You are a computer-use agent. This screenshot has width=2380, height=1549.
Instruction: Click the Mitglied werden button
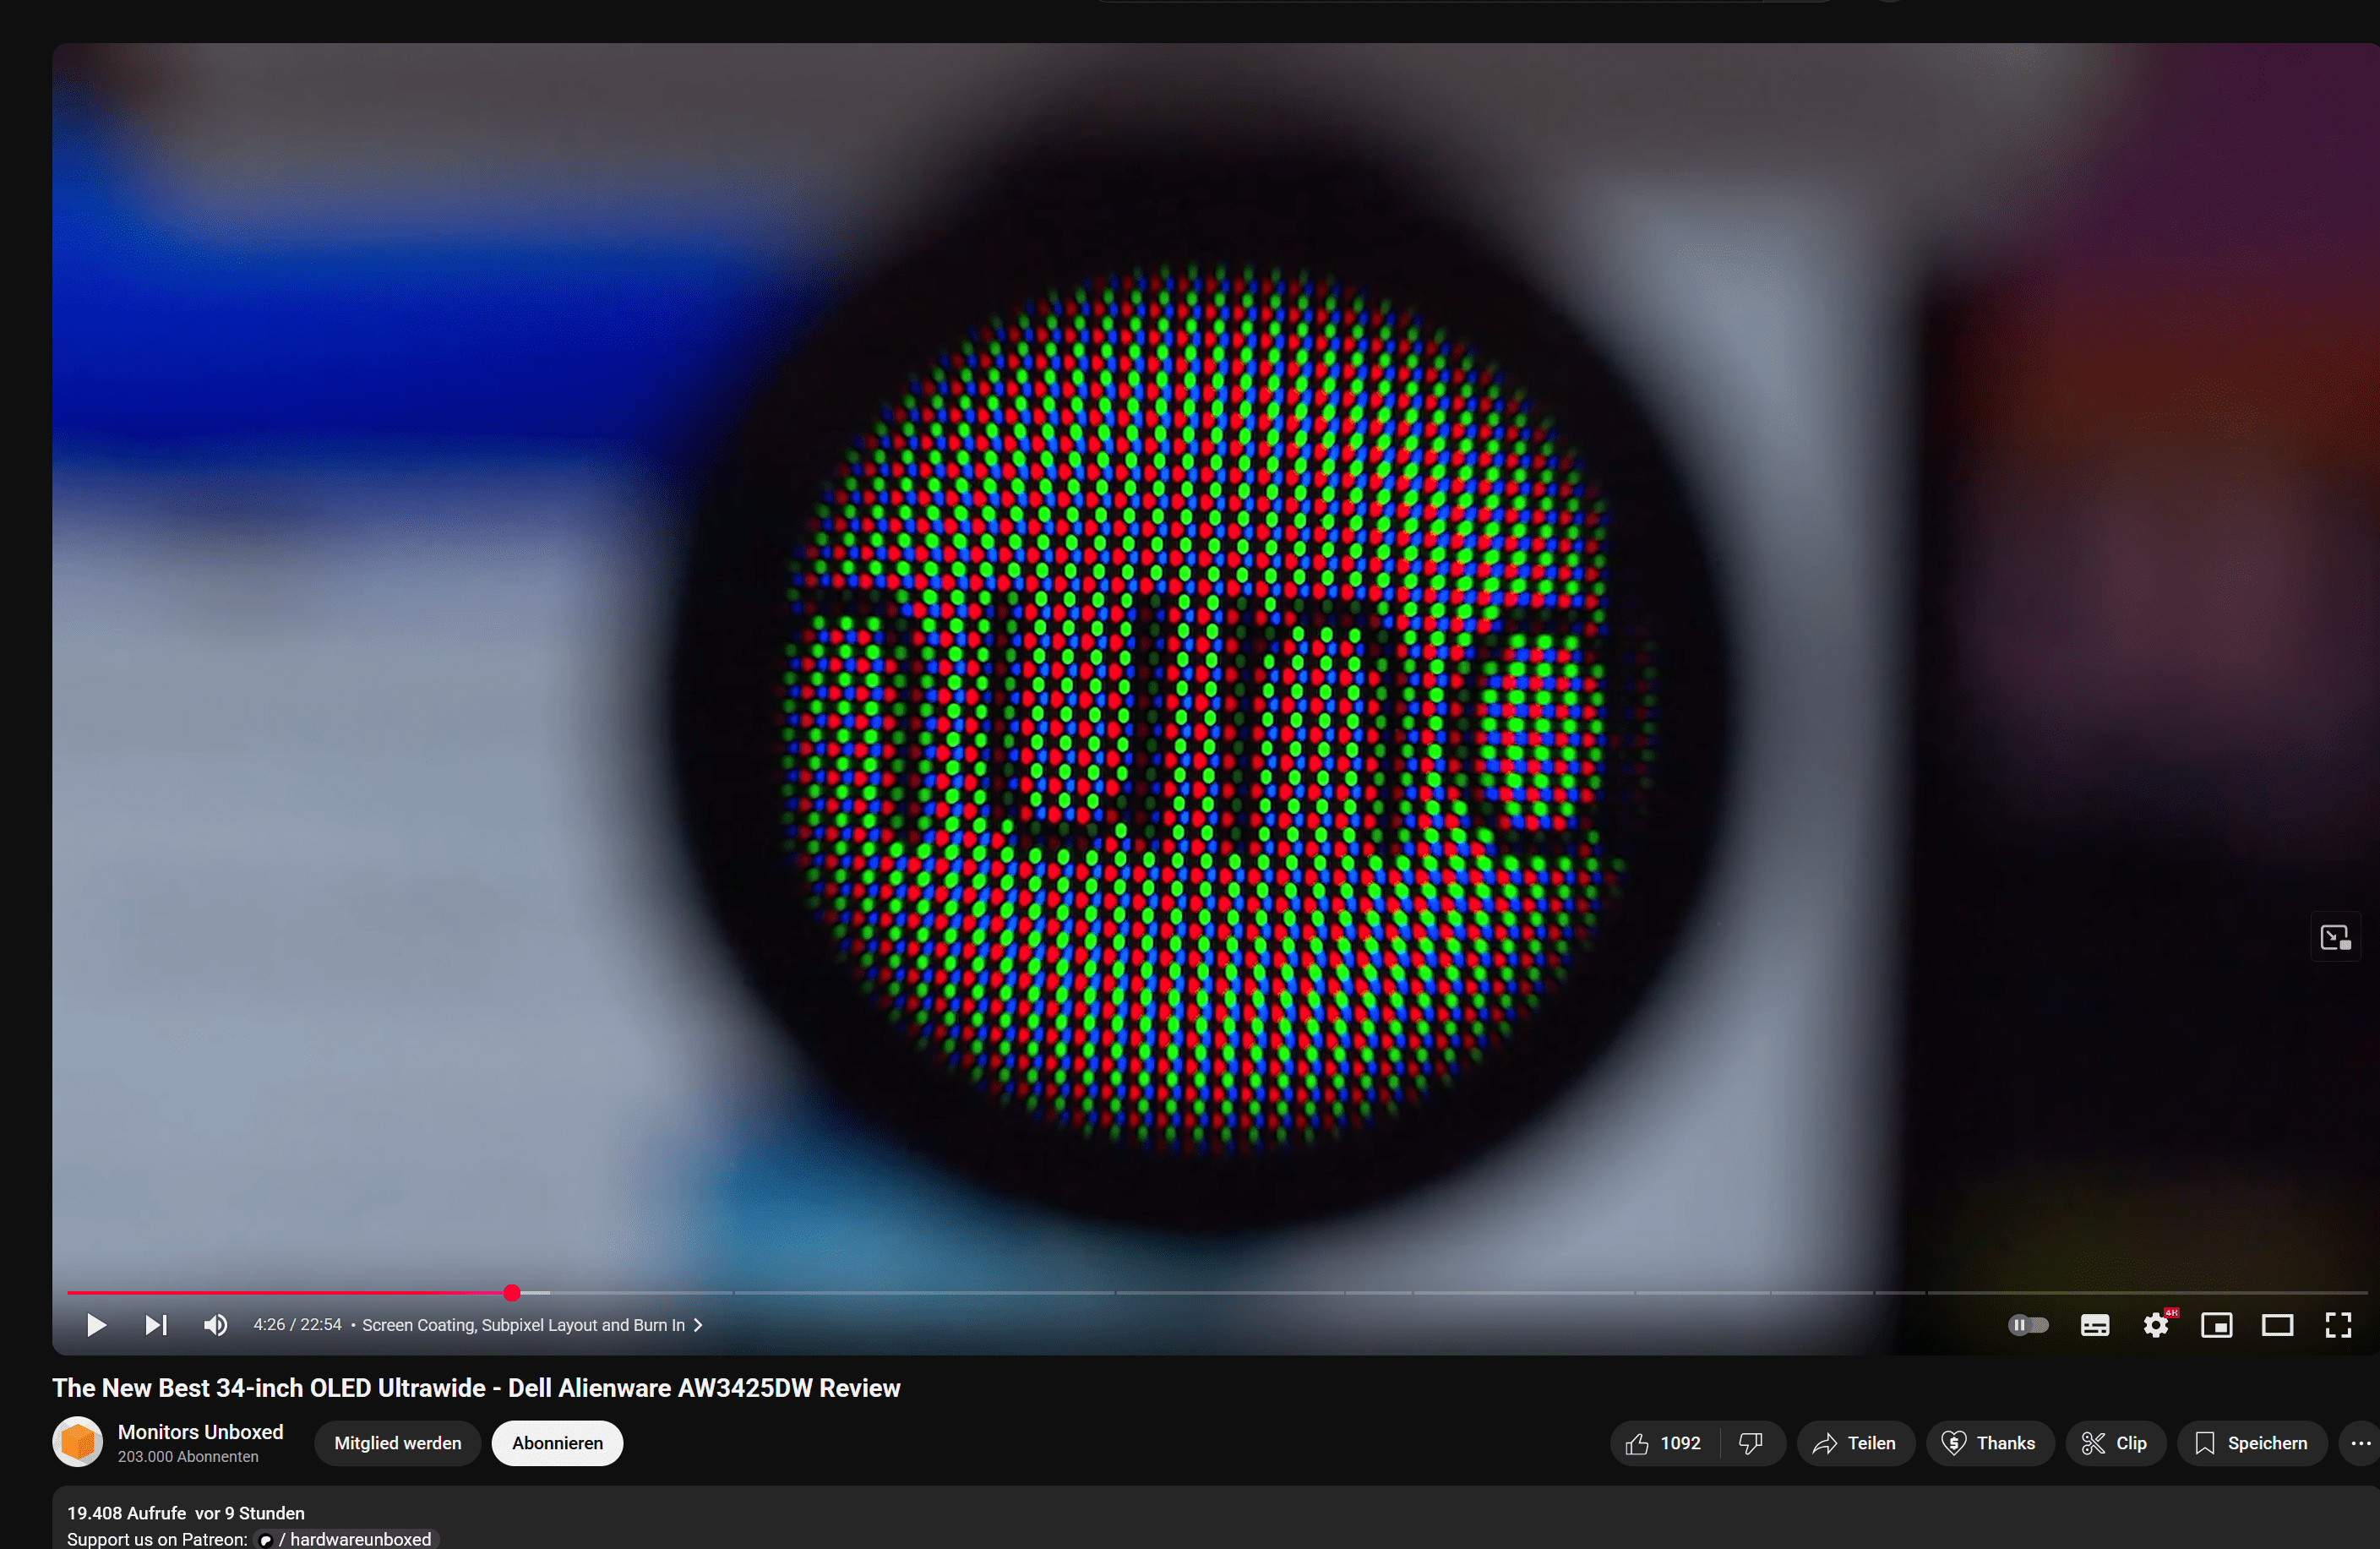(x=397, y=1443)
